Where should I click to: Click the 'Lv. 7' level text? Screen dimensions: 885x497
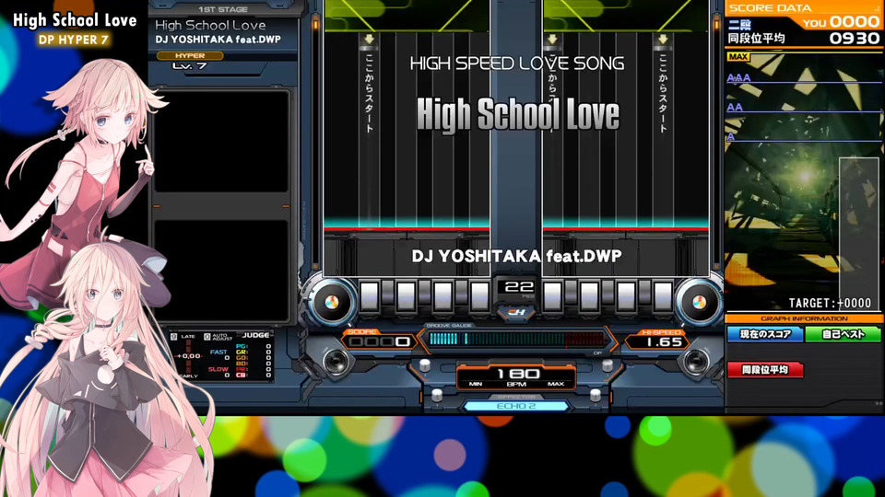pos(190,66)
